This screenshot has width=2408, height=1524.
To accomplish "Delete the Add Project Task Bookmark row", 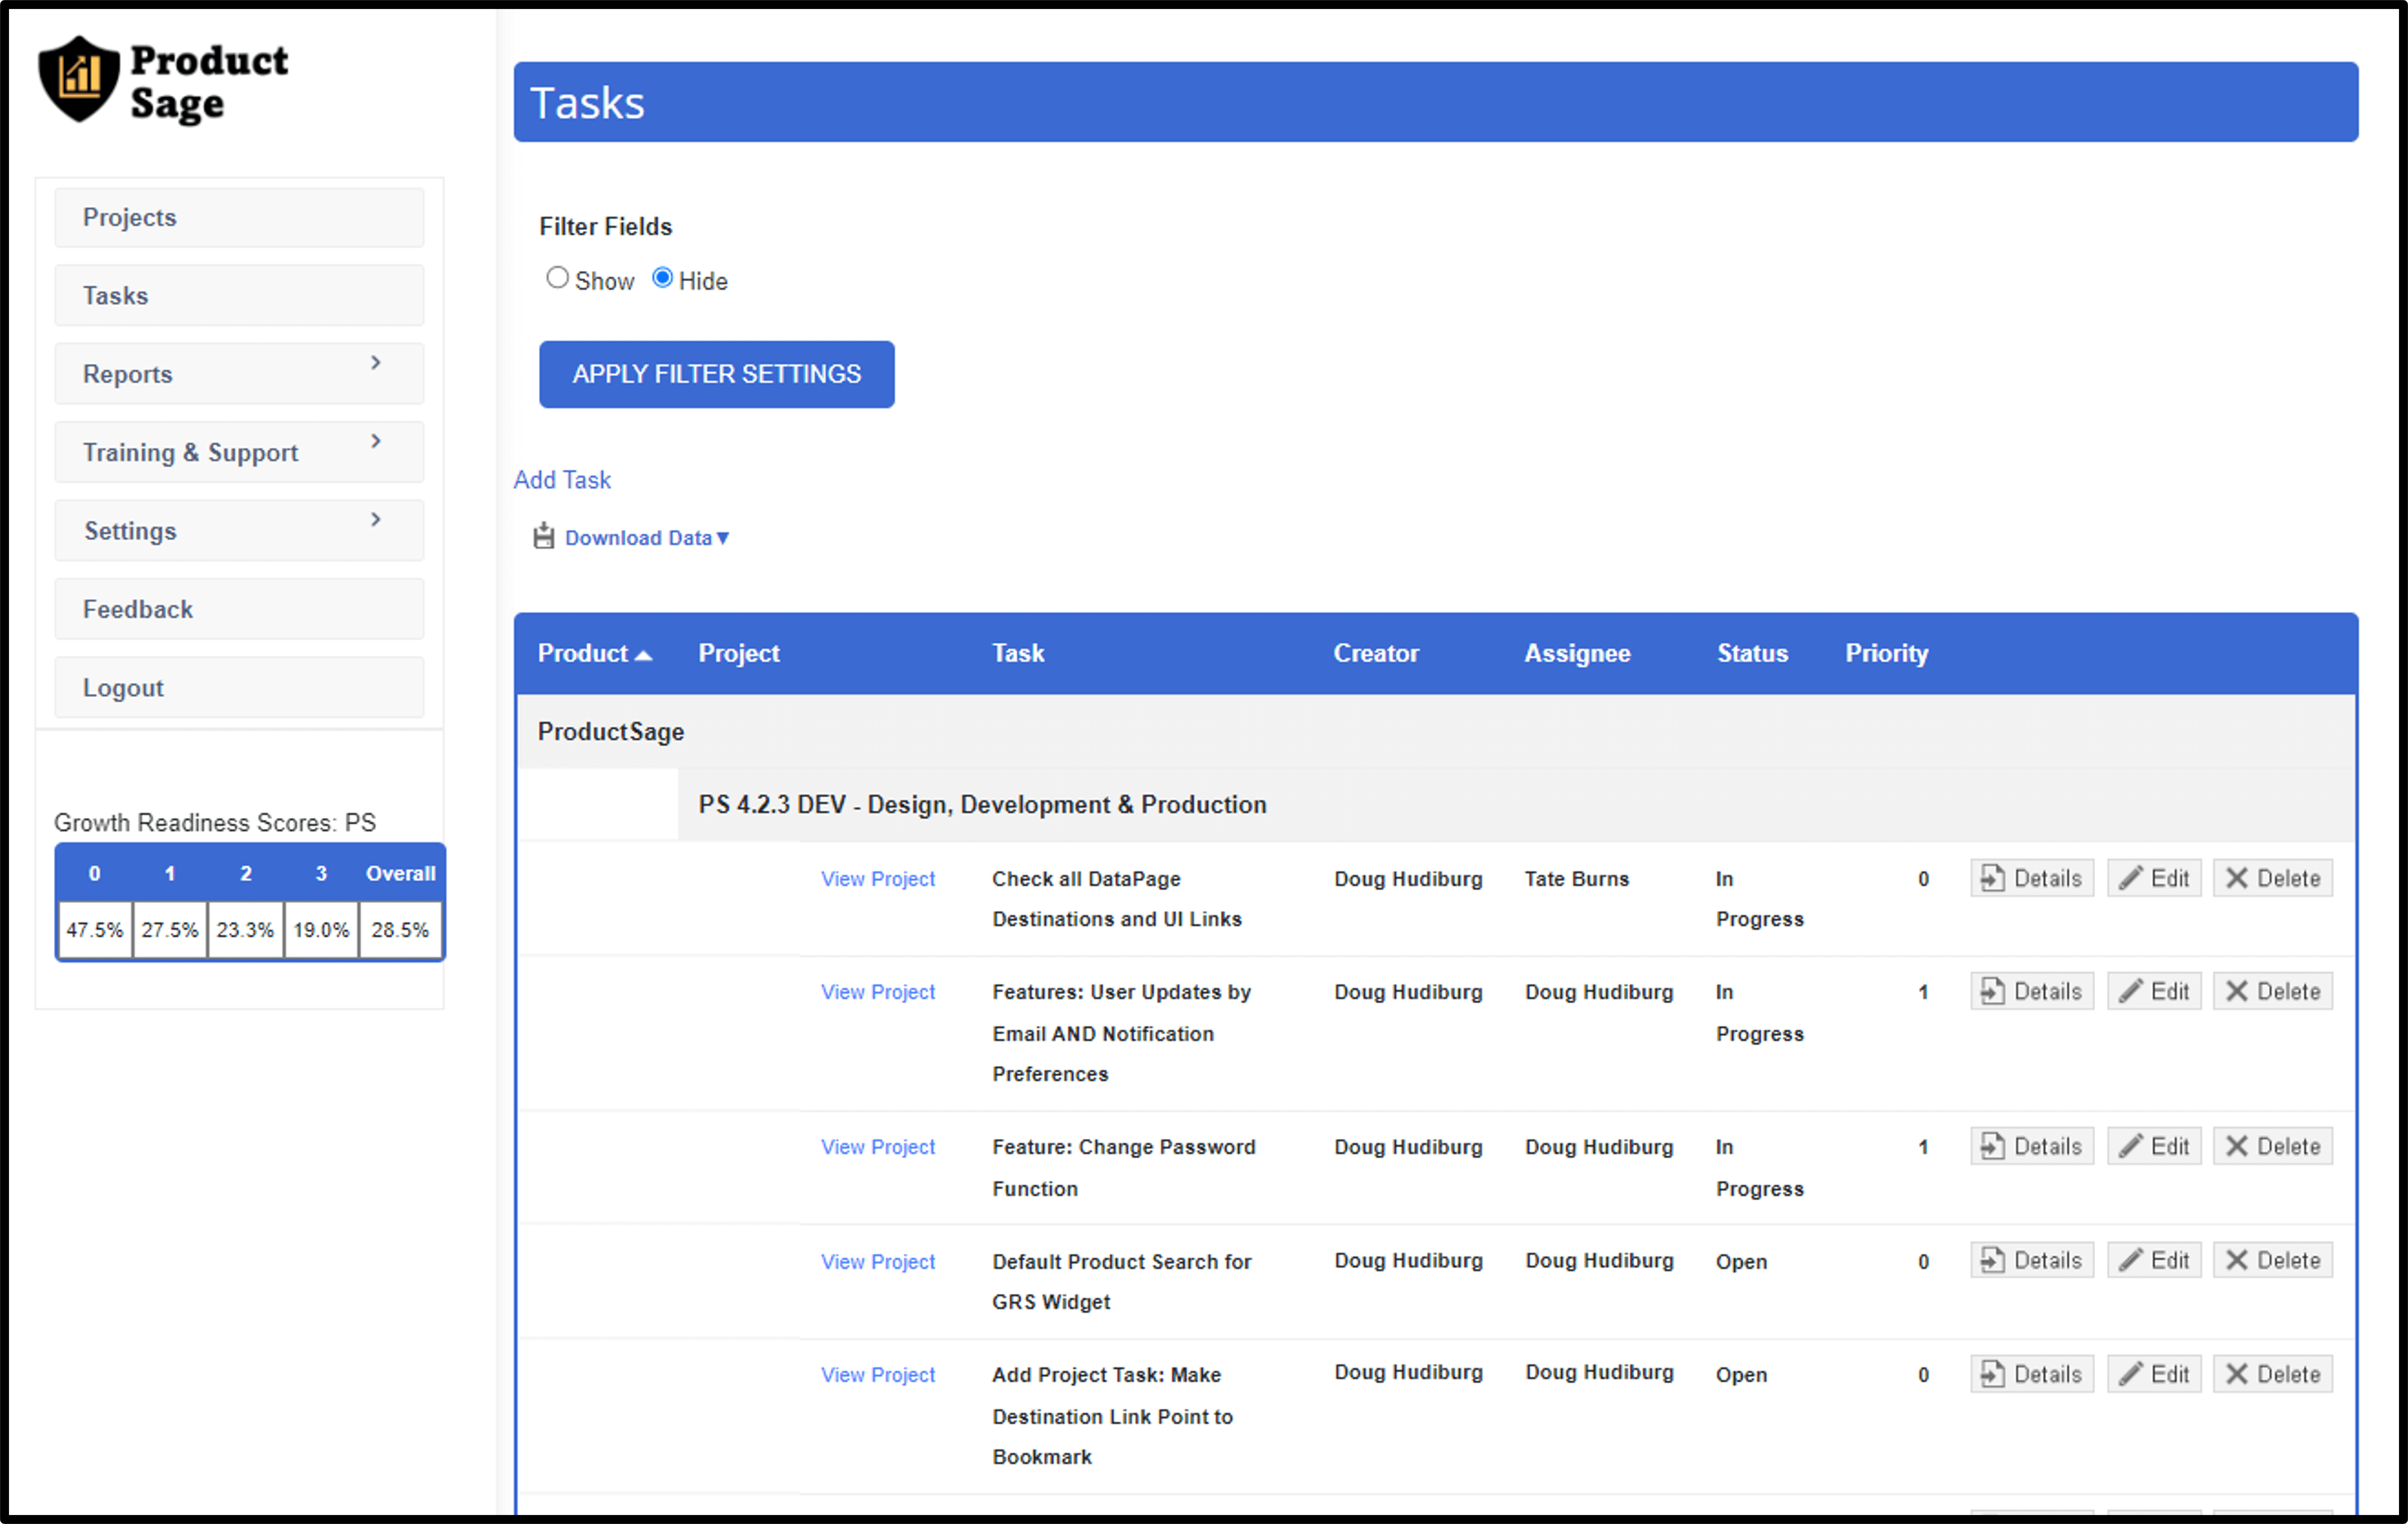I will tap(2273, 1374).
